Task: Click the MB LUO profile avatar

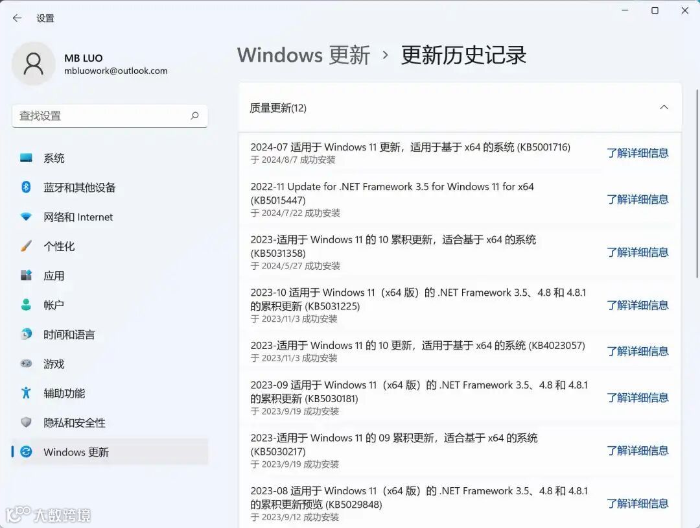Action: [34, 64]
